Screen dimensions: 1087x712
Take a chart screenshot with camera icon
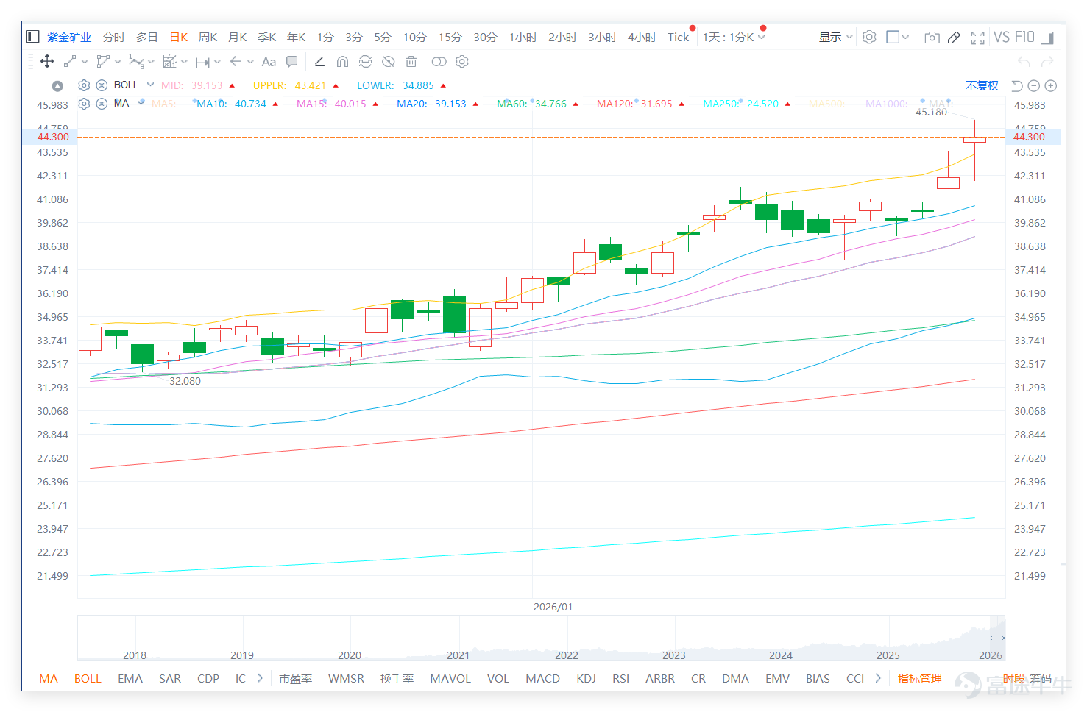(932, 38)
